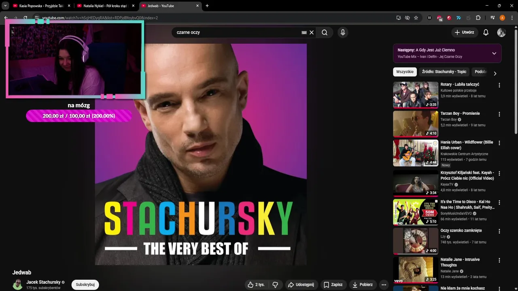Screen dimensions: 518x291
Task: Click the address bar URL
Action: (100, 18)
